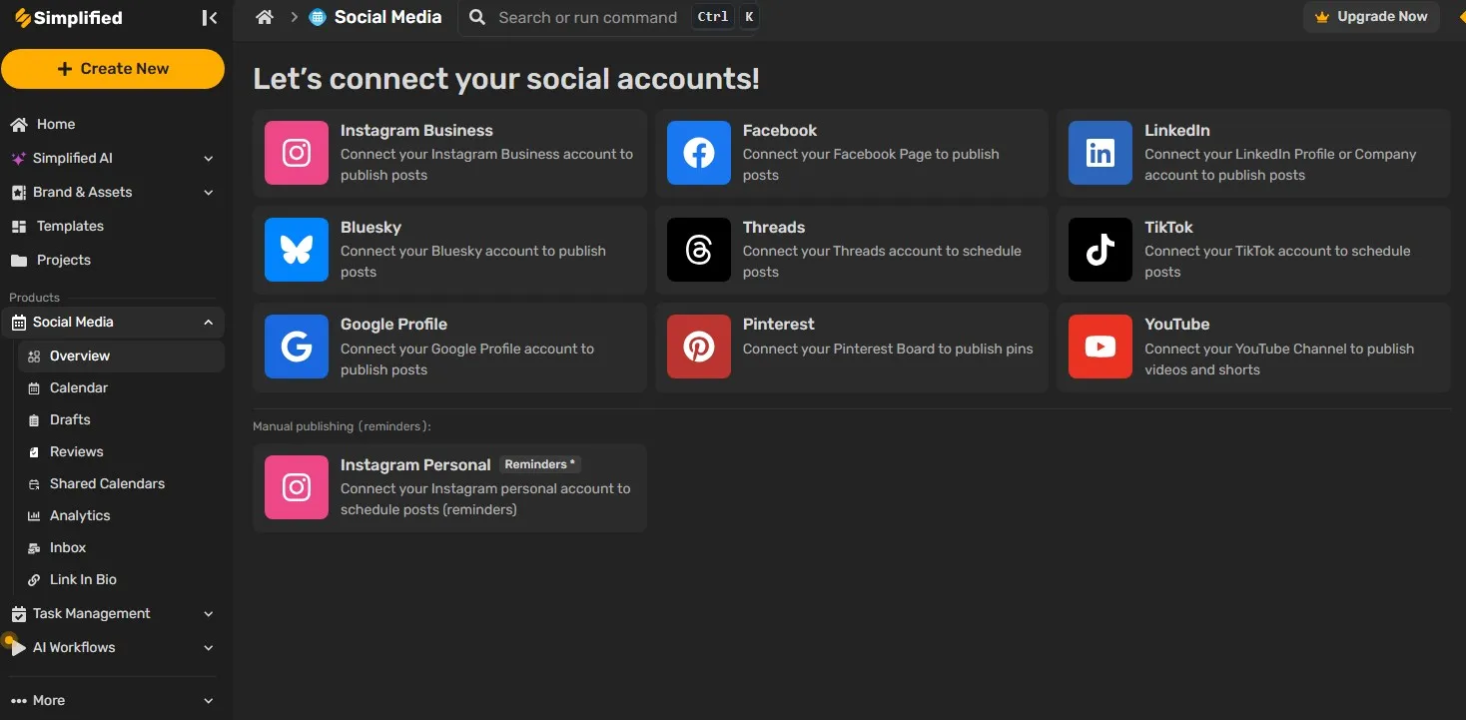
Task: Click the Upgrade Now button
Action: coord(1371,17)
